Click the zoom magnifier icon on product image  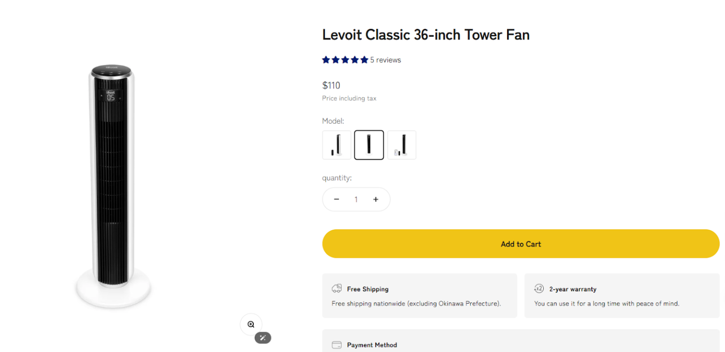click(251, 324)
